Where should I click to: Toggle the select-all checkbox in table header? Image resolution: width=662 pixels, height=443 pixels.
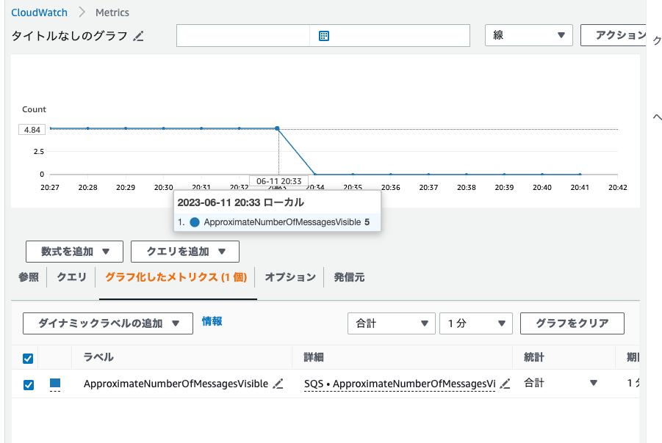[27, 358]
